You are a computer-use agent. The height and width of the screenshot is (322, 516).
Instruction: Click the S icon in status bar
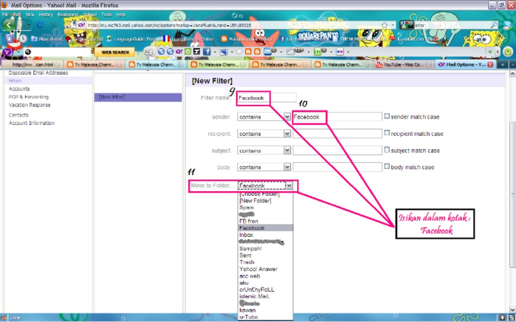click(510, 318)
